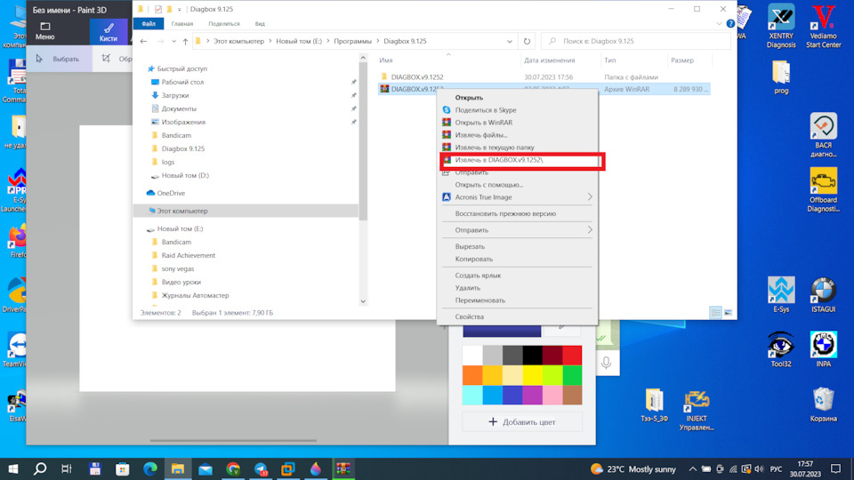Choose Свойства in context menu

pyautogui.click(x=518, y=316)
